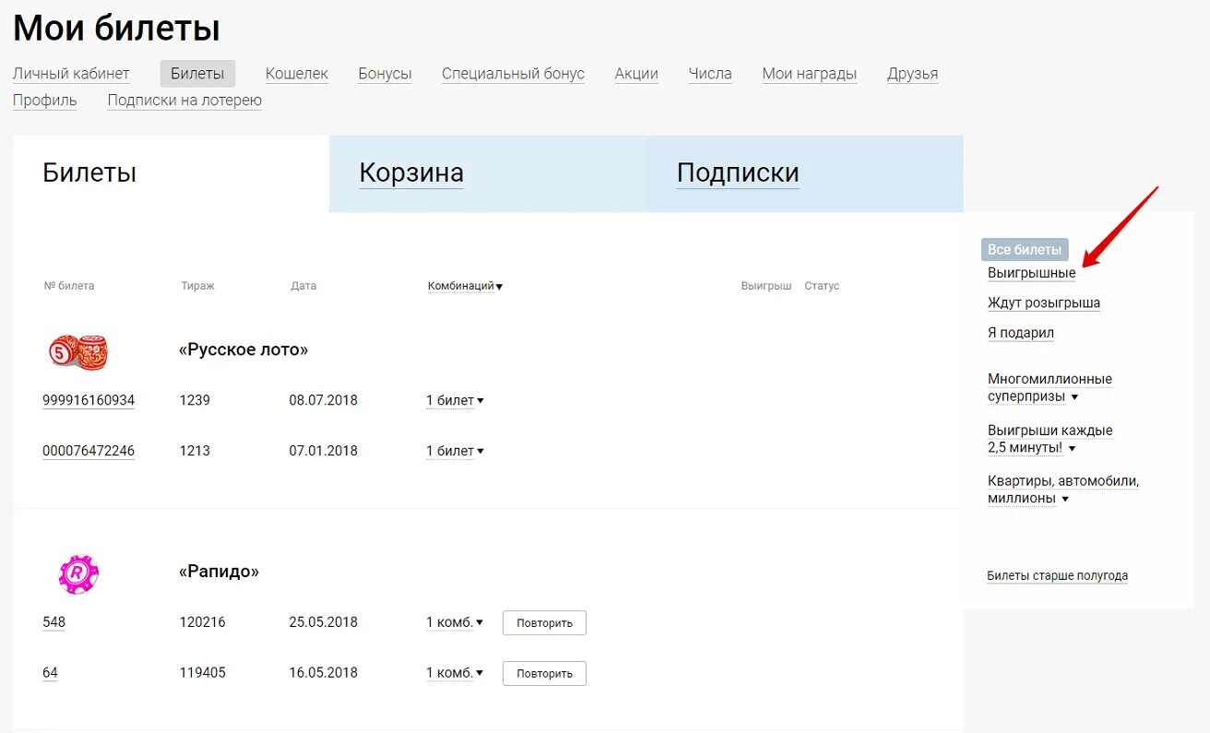Expand 1 билет for ticket 999916160934
Viewport: 1210px width, 733px height.
click(x=455, y=400)
